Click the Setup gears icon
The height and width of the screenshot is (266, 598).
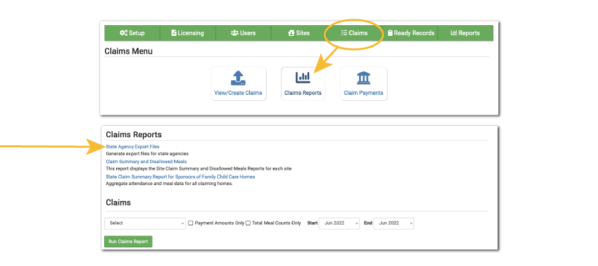[123, 33]
